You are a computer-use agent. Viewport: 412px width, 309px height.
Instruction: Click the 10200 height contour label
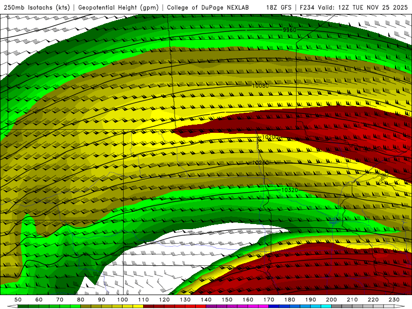[x=270, y=137]
